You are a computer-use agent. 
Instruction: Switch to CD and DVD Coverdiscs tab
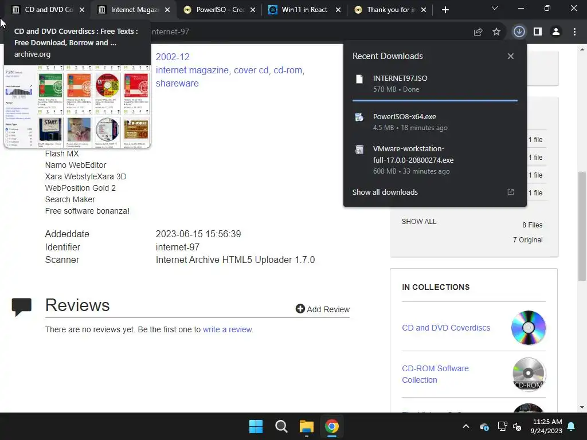coord(49,10)
